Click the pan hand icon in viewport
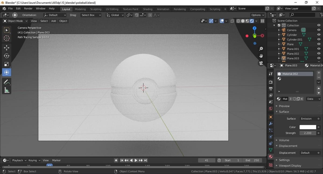 pyautogui.click(x=261, y=56)
